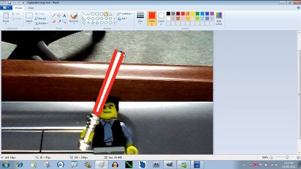Choose the Oval shape
This screenshot has width=301, height=169.
click(x=93, y=14)
